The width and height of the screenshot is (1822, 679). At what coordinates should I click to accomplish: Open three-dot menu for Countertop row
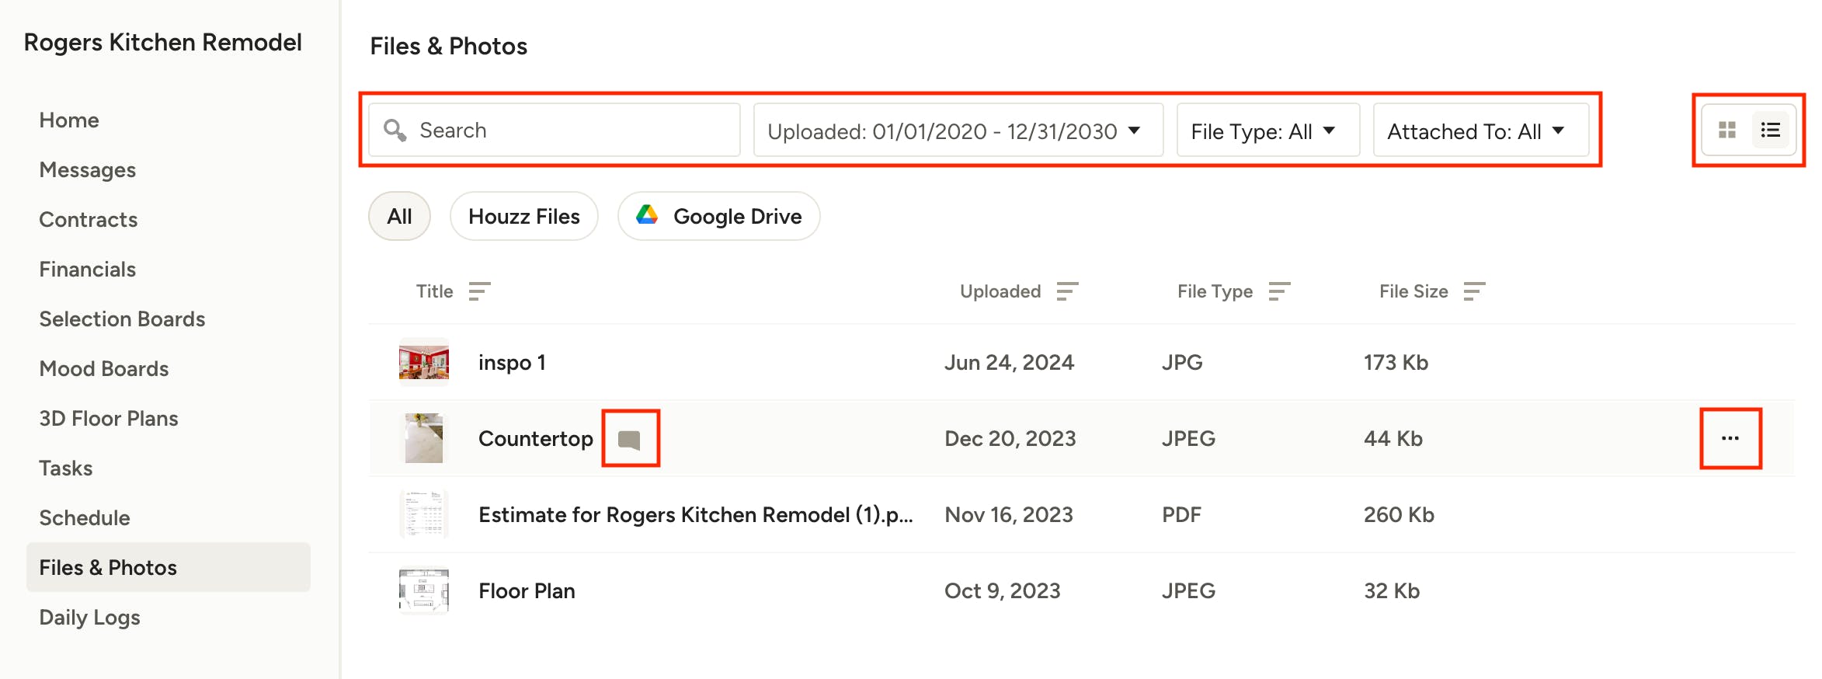(1730, 438)
